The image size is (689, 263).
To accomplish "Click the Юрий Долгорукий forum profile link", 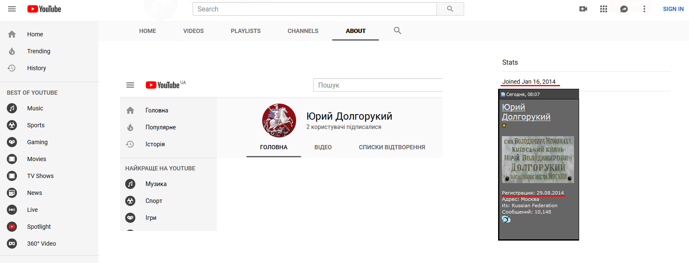I will pos(526,112).
